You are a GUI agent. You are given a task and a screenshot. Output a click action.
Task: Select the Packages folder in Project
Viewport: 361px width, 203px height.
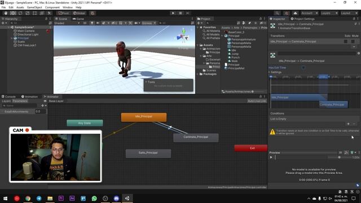point(210,74)
